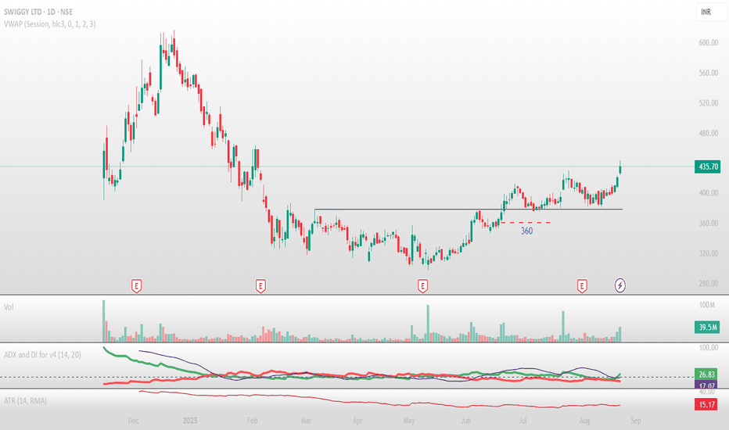The width and height of the screenshot is (729, 430).
Task: Select the Vol indicator label
Action: tap(9, 306)
